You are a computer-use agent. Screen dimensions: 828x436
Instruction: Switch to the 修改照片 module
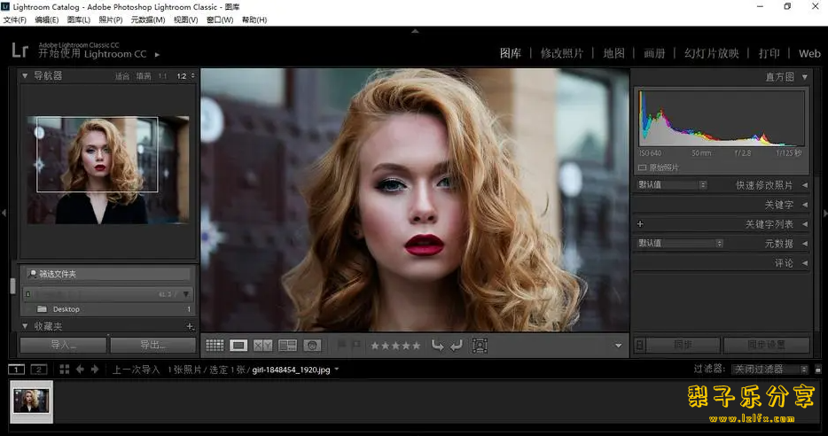click(x=562, y=53)
